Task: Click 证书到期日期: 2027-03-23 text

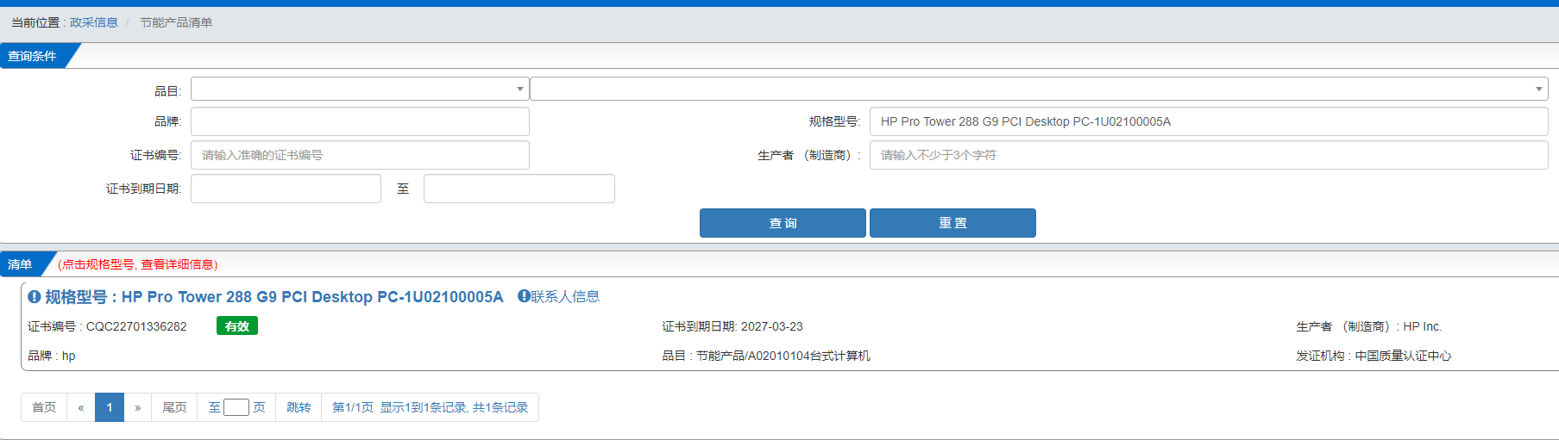Action: coord(732,326)
